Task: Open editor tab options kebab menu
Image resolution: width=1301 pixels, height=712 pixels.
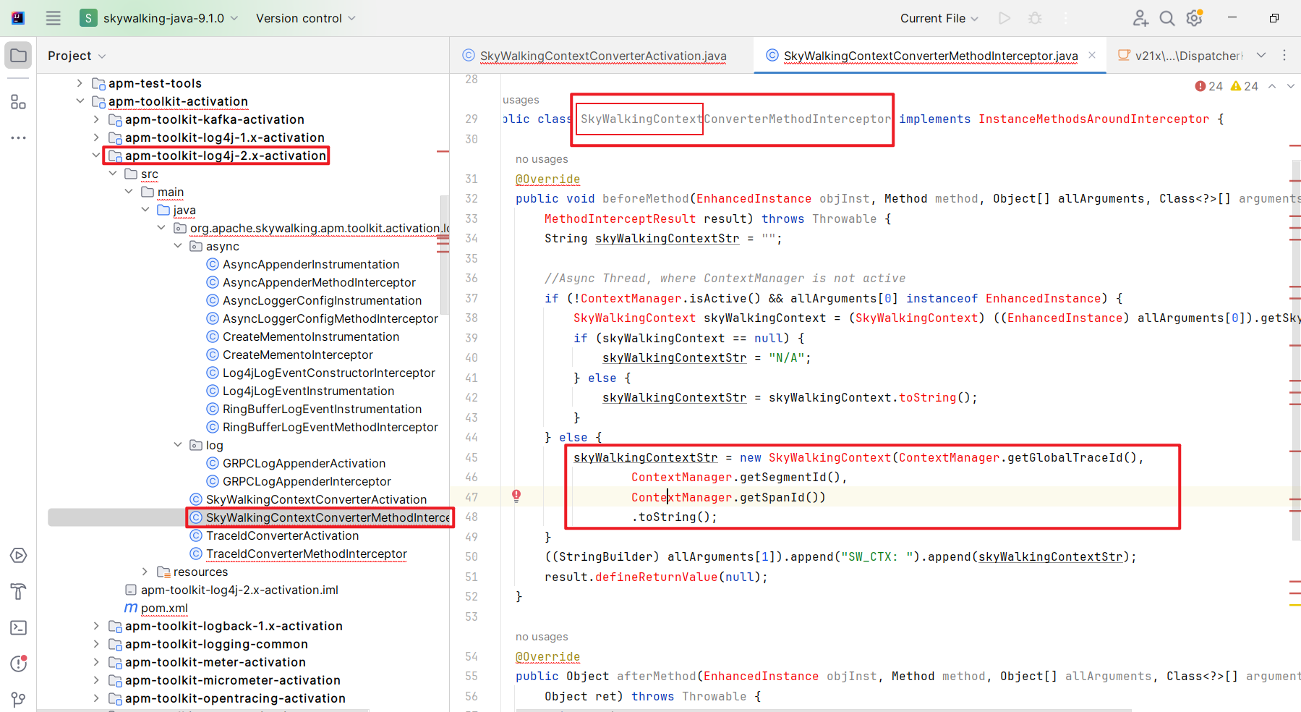Action: 1284,55
